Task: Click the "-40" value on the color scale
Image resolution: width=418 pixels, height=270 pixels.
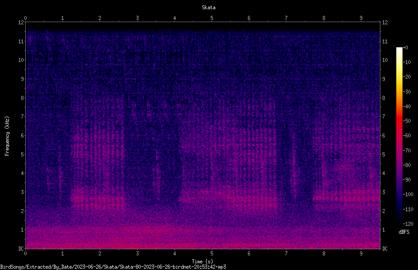Action: 406,106
